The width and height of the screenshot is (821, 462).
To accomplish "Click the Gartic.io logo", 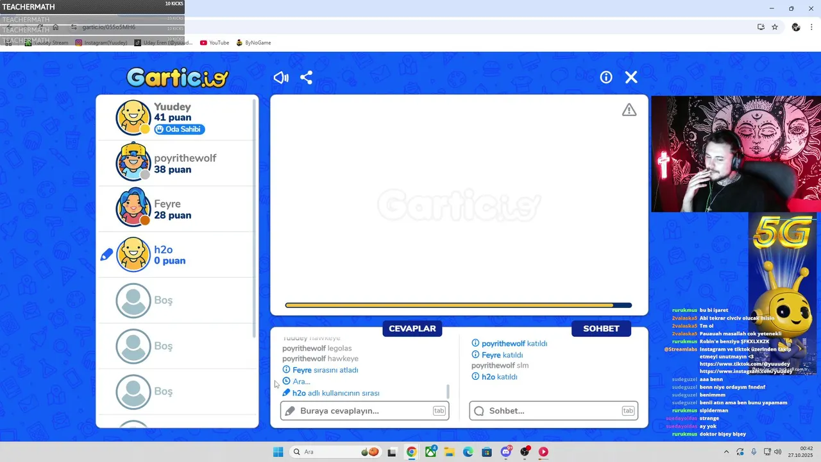I will pyautogui.click(x=177, y=78).
